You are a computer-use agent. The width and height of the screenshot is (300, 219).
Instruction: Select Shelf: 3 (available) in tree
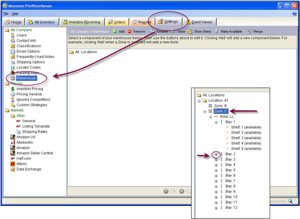(x=246, y=138)
